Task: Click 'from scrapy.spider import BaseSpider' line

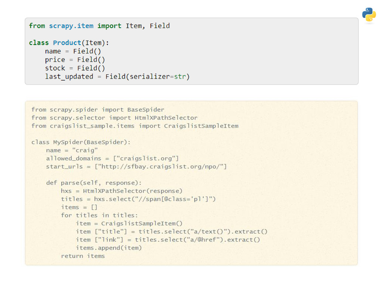Action: point(98,109)
